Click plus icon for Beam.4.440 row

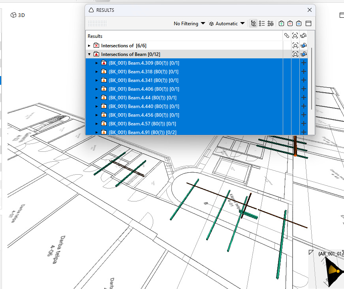pos(304,106)
